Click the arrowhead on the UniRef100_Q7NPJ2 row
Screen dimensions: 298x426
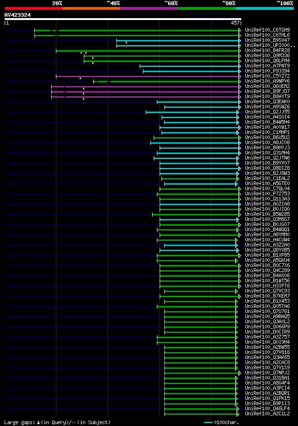(240, 373)
